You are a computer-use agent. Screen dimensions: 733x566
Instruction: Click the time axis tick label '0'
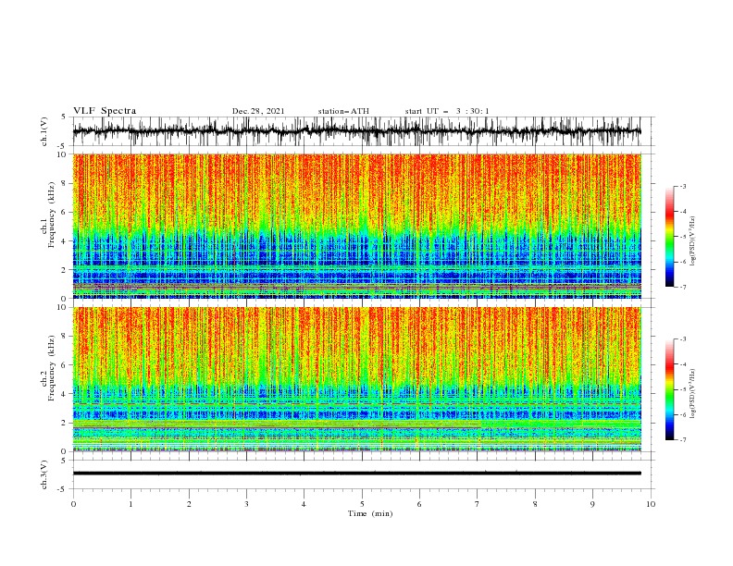coord(73,504)
